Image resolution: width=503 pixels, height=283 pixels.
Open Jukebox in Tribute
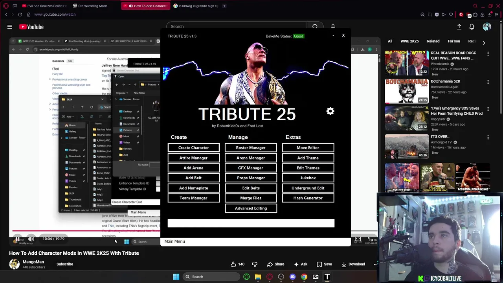(x=308, y=178)
